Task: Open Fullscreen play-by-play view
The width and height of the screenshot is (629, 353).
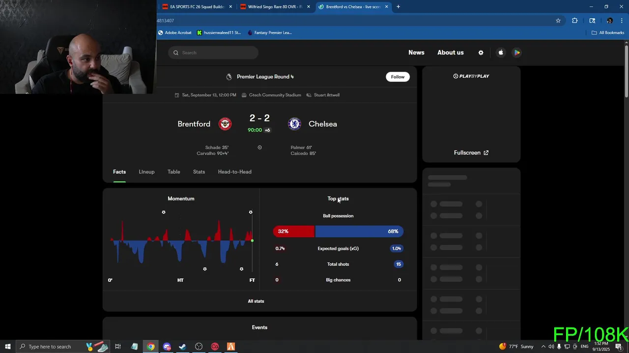Action: pos(471,153)
